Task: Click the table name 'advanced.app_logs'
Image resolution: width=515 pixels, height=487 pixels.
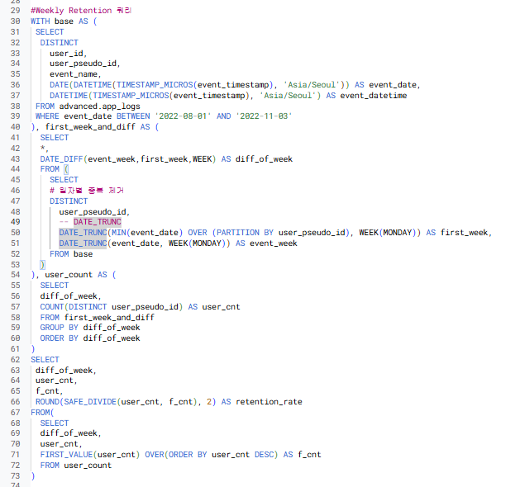Action: click(99, 106)
